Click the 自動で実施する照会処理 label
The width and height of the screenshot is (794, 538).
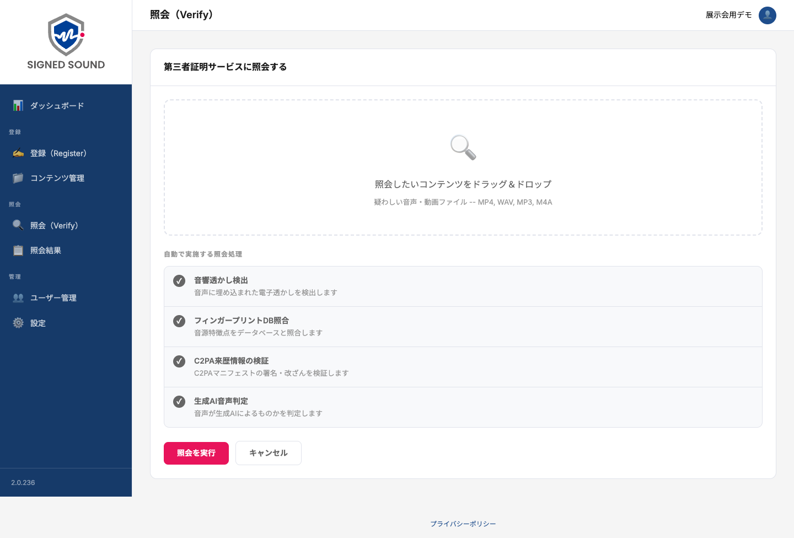pos(203,254)
